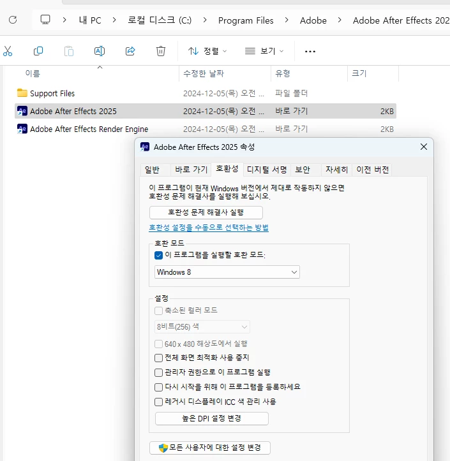Enable 전체 화면 최적화 사용 중지 checkbox
The image size is (450, 461).
tap(158, 358)
